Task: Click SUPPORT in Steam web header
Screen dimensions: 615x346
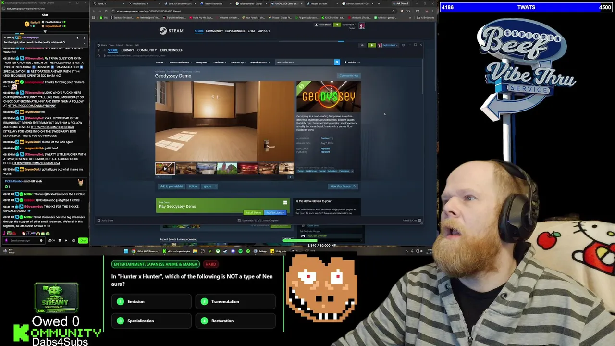Action: pyautogui.click(x=263, y=31)
